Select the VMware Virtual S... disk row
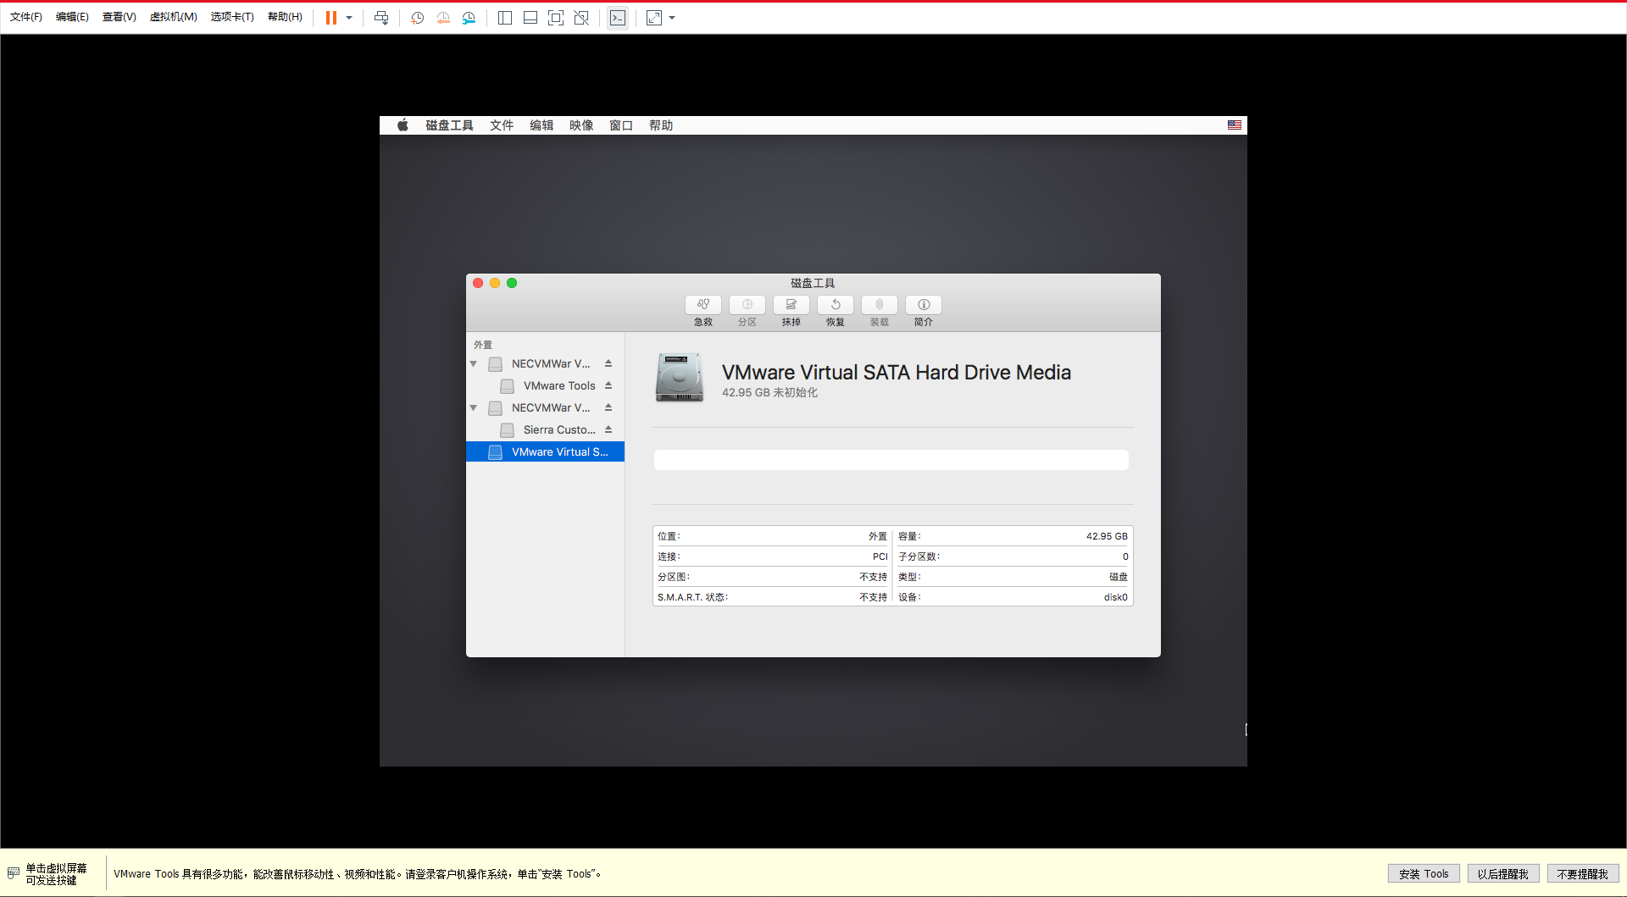The height and width of the screenshot is (897, 1627). pyautogui.click(x=545, y=452)
